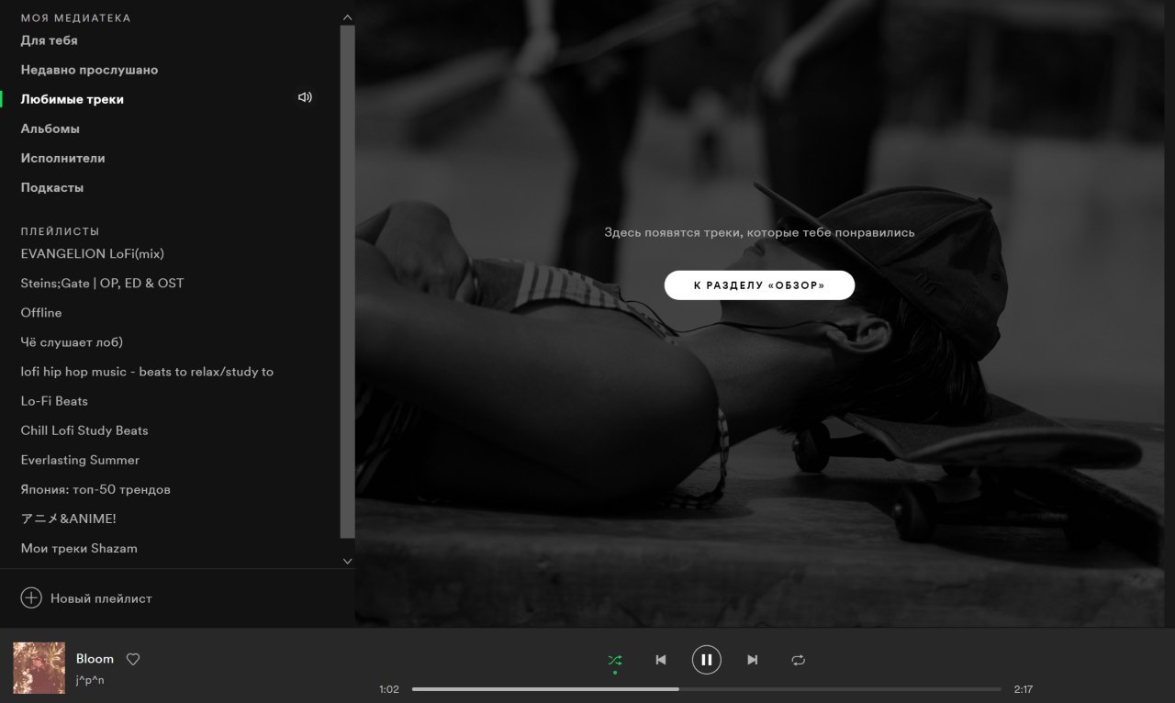Open Альбомы section
1175x703 pixels.
pyautogui.click(x=50, y=128)
